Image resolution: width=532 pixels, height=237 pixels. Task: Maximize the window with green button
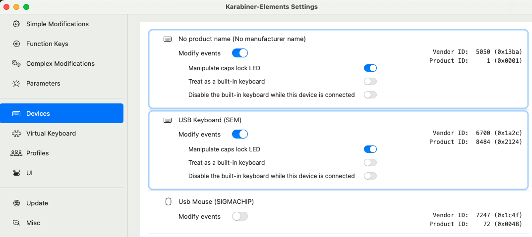(x=26, y=7)
